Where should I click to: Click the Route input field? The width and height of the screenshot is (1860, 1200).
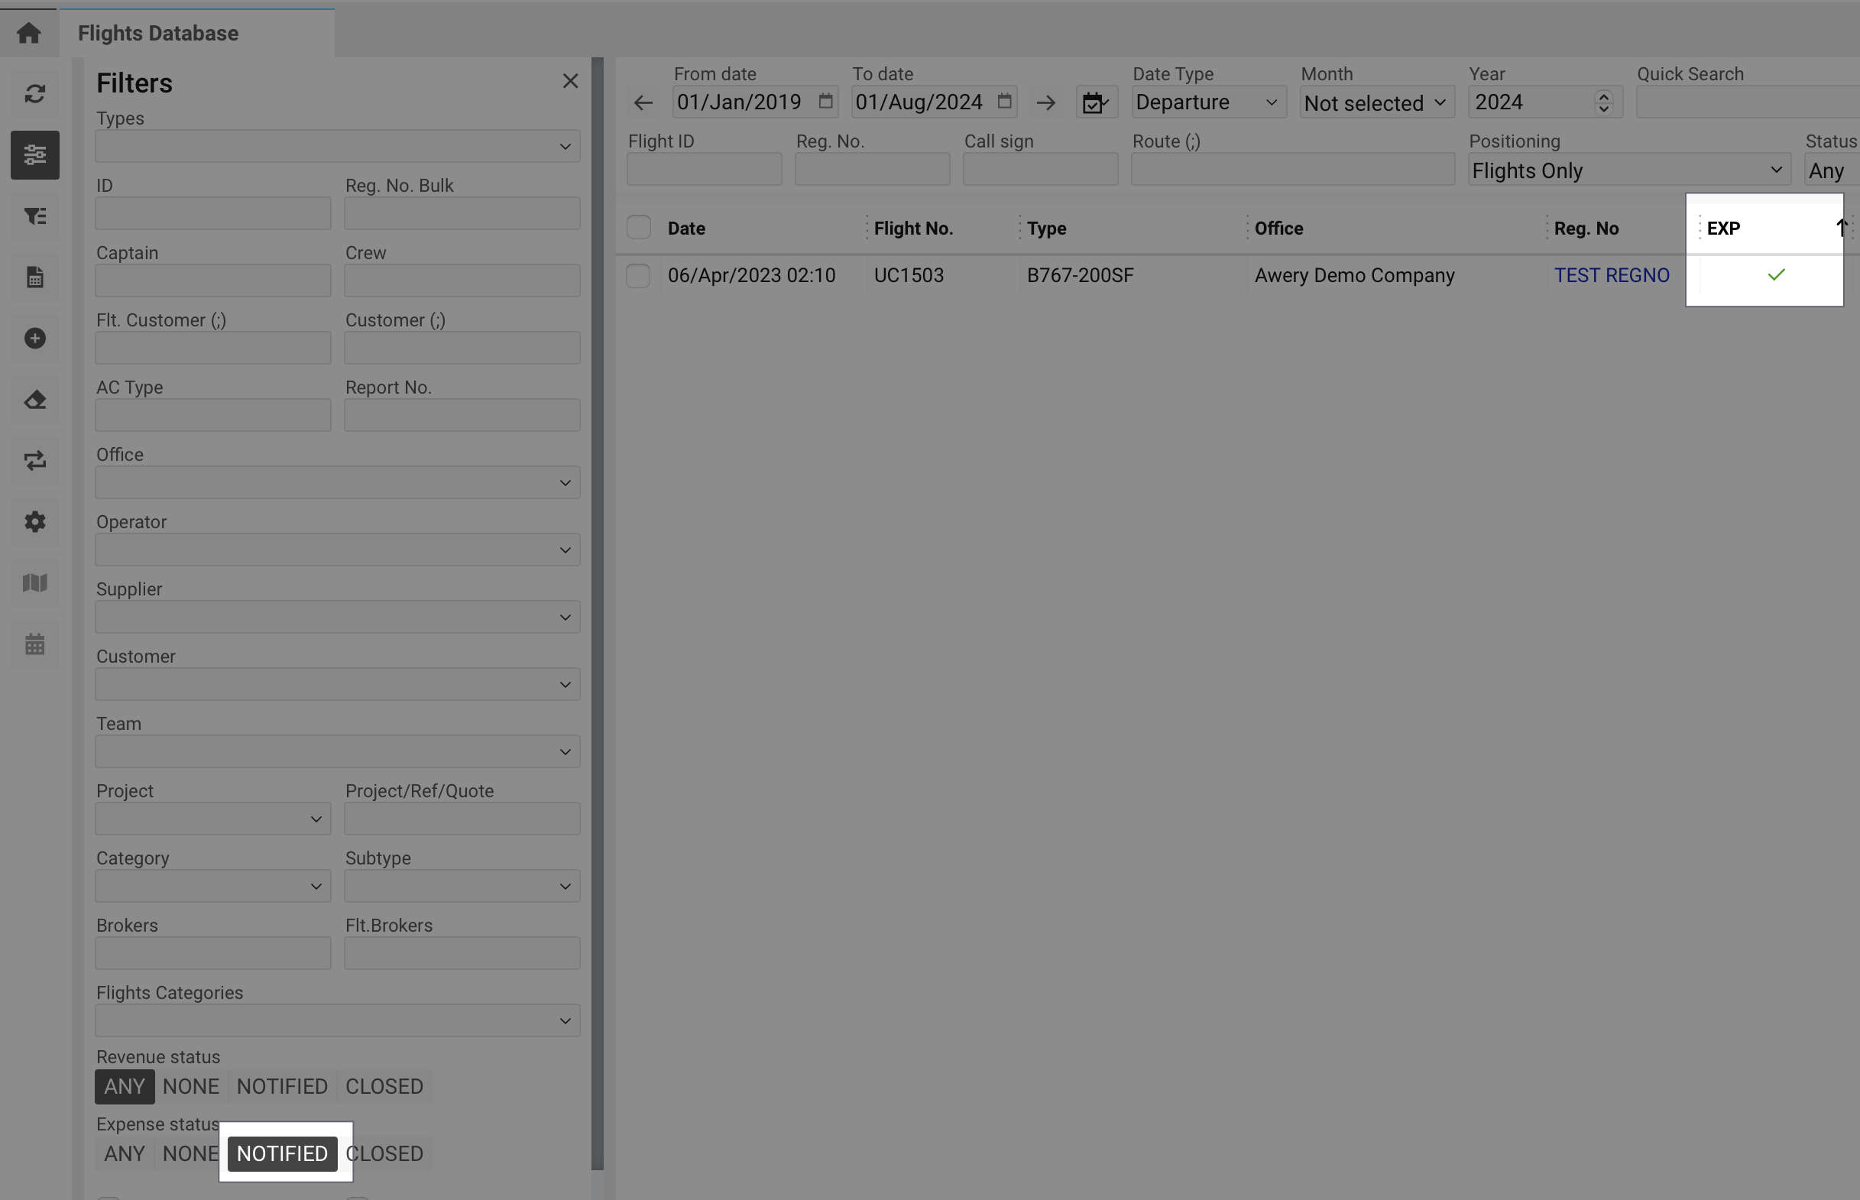[x=1292, y=170]
